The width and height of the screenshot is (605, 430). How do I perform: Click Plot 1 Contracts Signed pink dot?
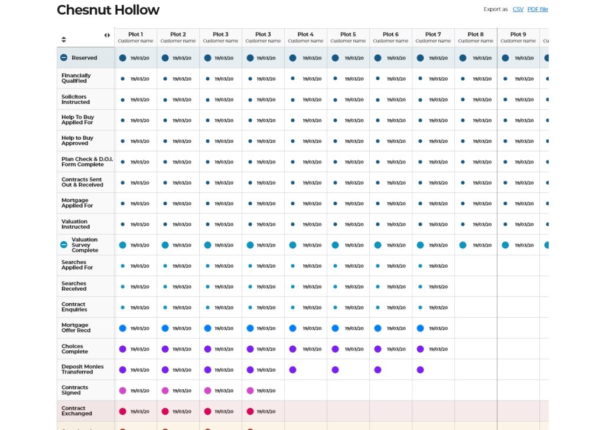tap(122, 390)
